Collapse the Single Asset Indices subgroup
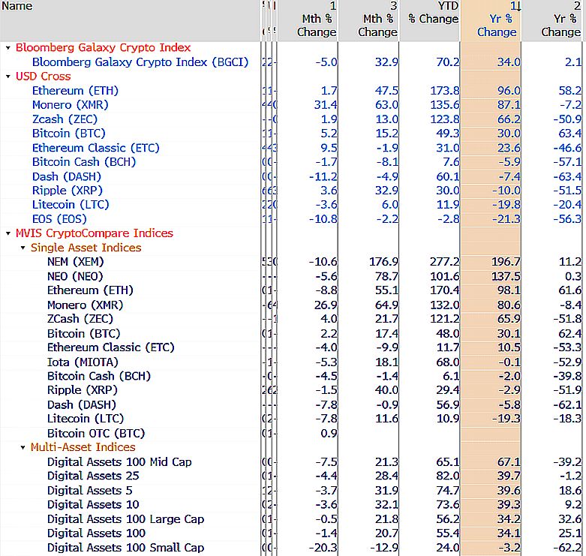 (x=23, y=248)
